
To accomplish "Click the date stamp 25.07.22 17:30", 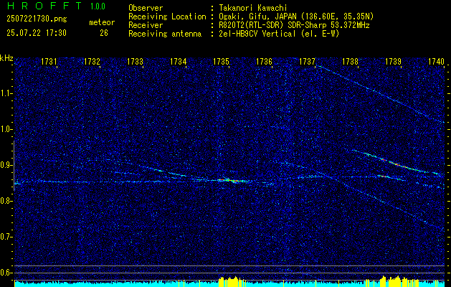I will click(37, 33).
